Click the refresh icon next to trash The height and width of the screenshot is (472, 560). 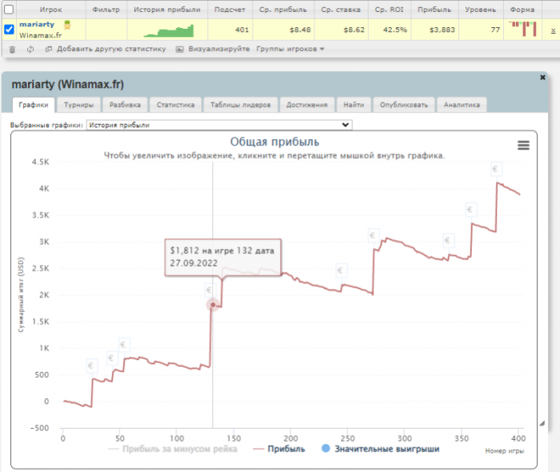[30, 50]
